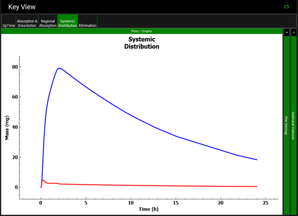Screen dimensions: 298x216
Task: Click the 'Time (h)' x-axis label
Action: click(x=149, y=209)
